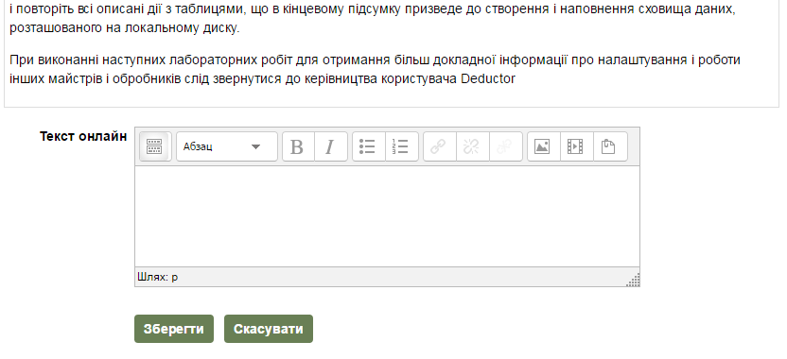787x359 pixels.
Task: Toggle the editor toolbar expand icon
Action: [x=155, y=146]
